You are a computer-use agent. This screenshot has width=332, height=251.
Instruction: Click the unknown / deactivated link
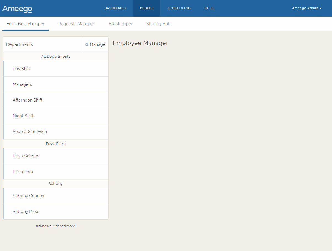pos(56,226)
